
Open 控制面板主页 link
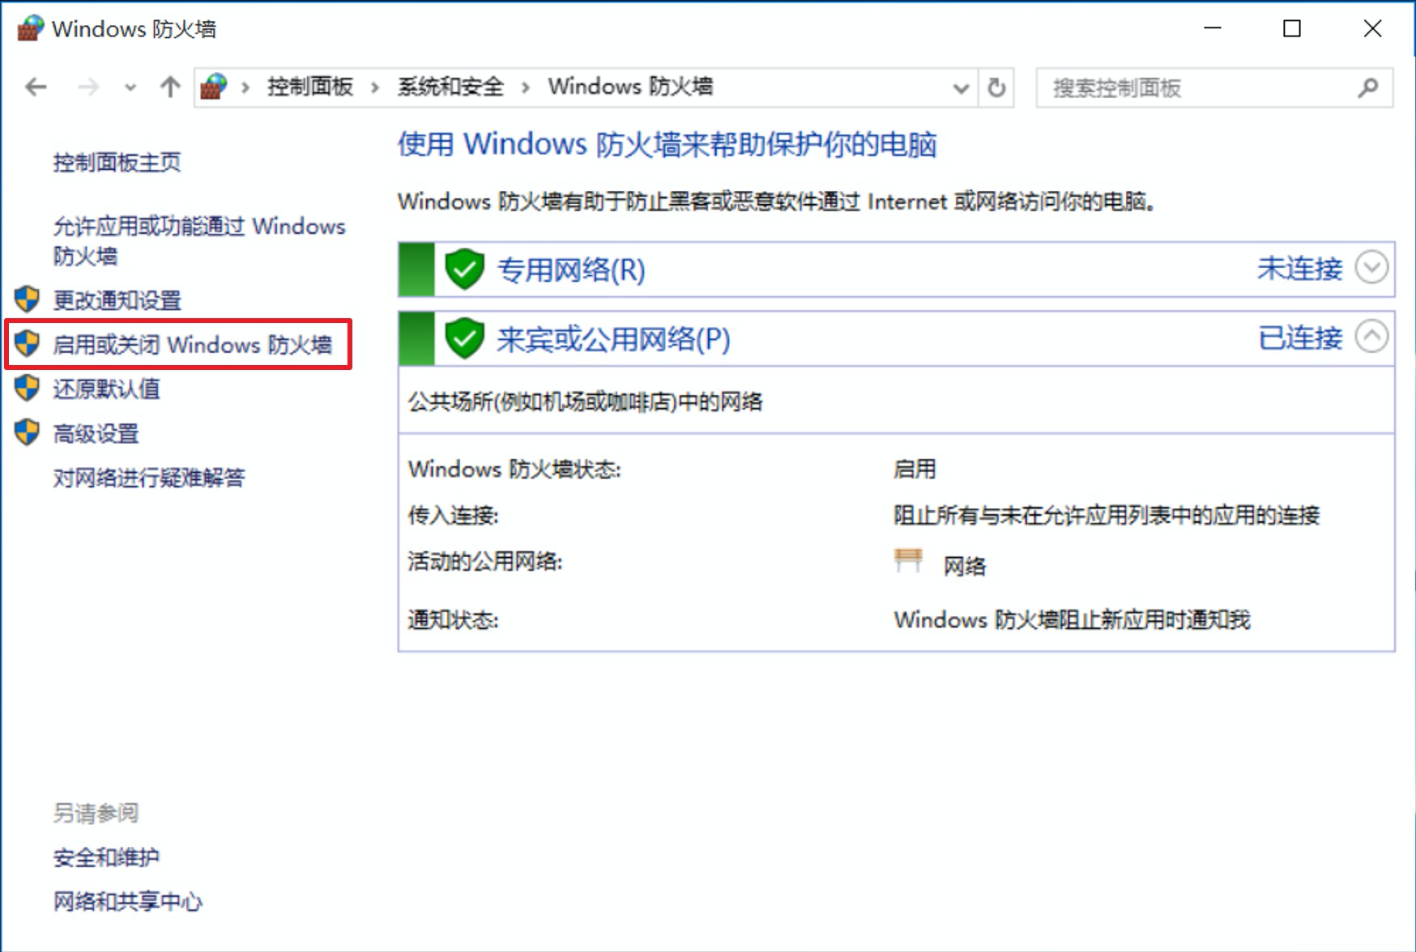(117, 163)
